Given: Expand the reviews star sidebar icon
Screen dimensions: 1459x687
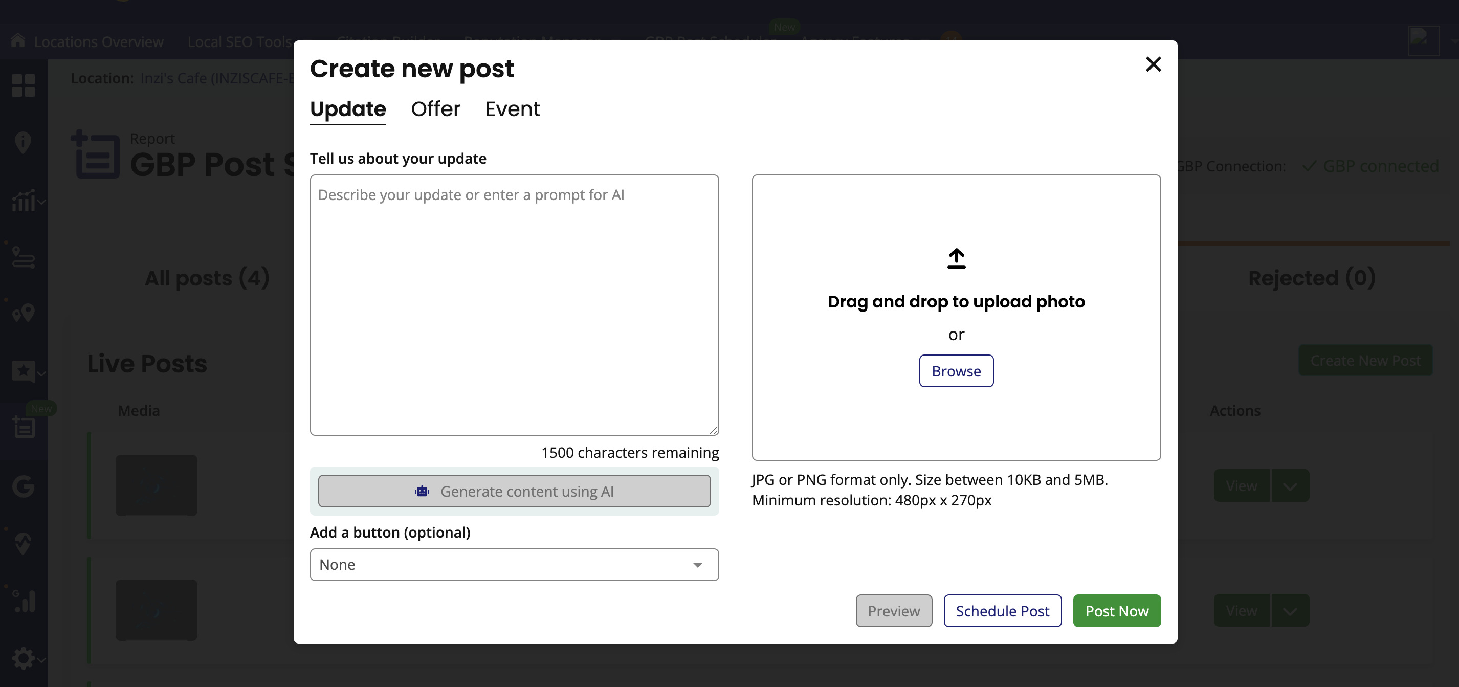Looking at the screenshot, I should point(23,371).
